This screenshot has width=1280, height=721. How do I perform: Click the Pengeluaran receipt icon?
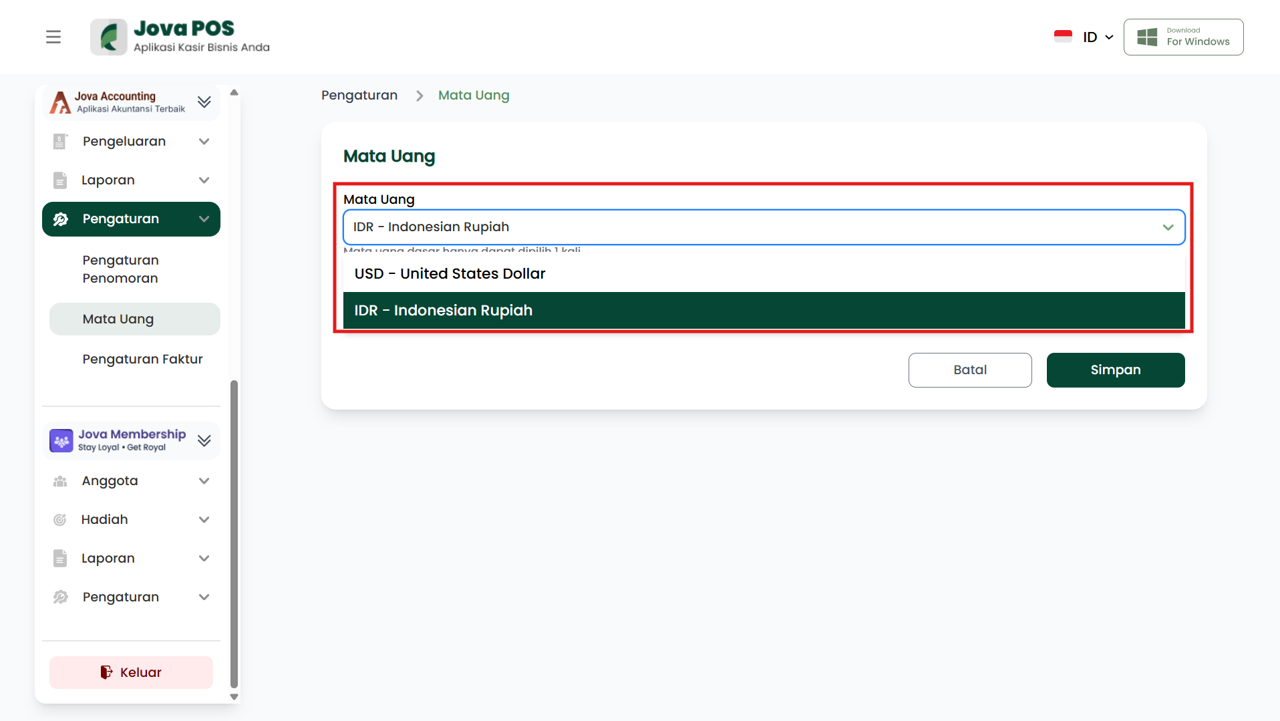[x=60, y=142]
